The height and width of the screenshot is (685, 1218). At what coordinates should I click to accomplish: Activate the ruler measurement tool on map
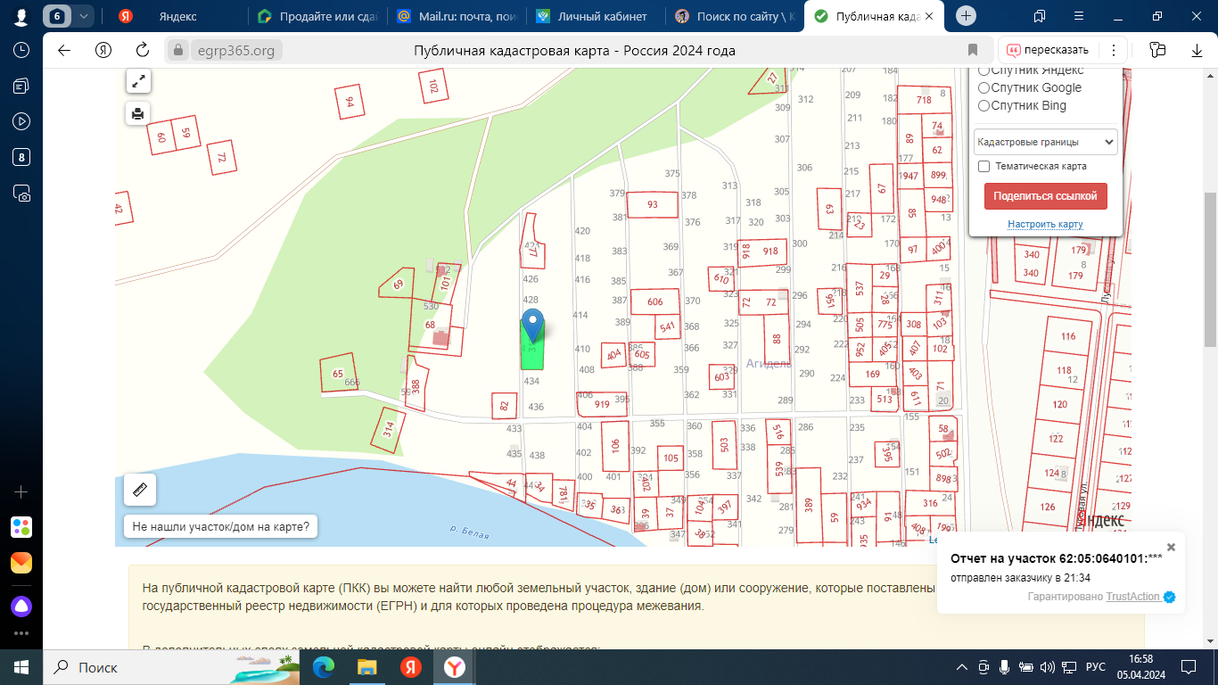(140, 490)
